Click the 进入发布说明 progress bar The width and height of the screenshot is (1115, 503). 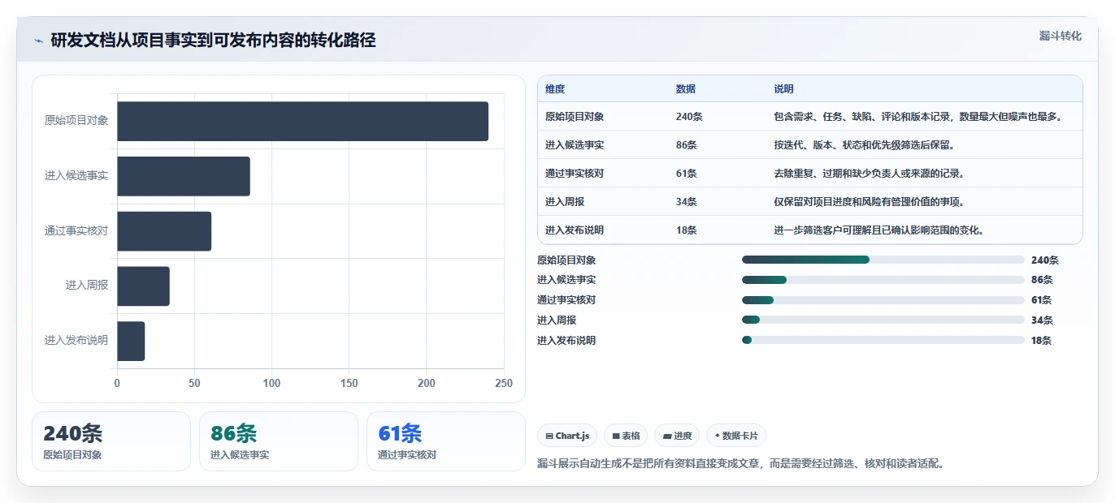[x=883, y=340]
